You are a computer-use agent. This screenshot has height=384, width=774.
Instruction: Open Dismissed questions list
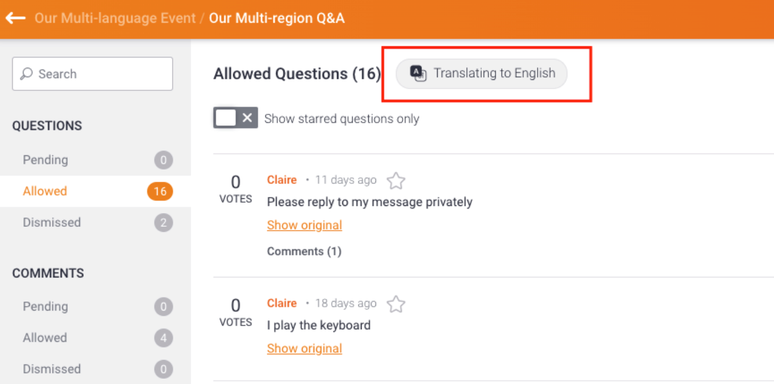tap(52, 222)
